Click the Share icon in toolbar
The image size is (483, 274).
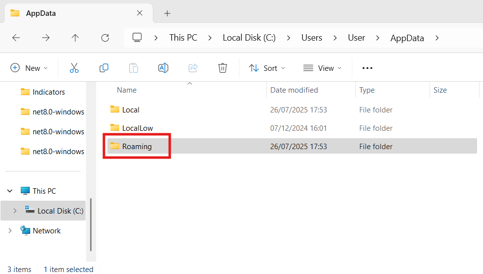[193, 68]
